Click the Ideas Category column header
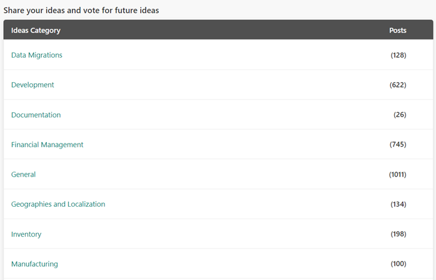 pyautogui.click(x=36, y=31)
